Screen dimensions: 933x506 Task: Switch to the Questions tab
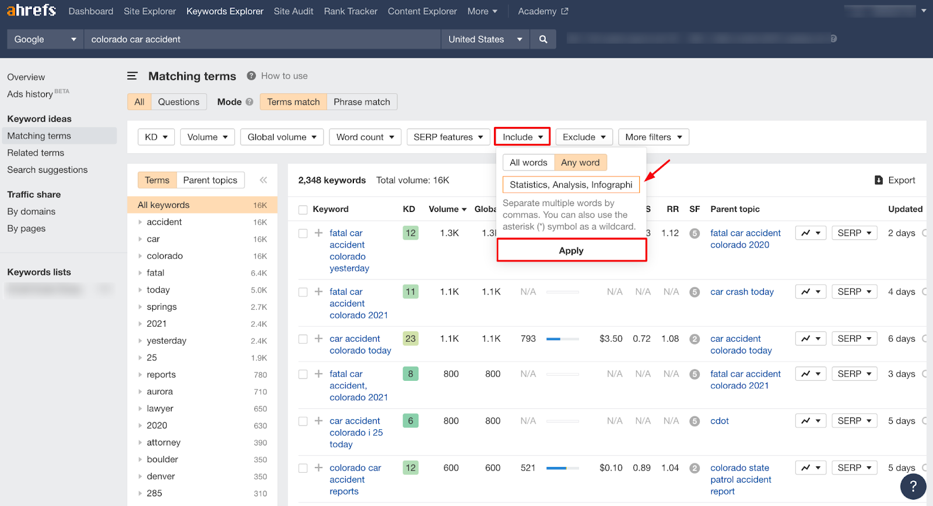click(x=178, y=102)
